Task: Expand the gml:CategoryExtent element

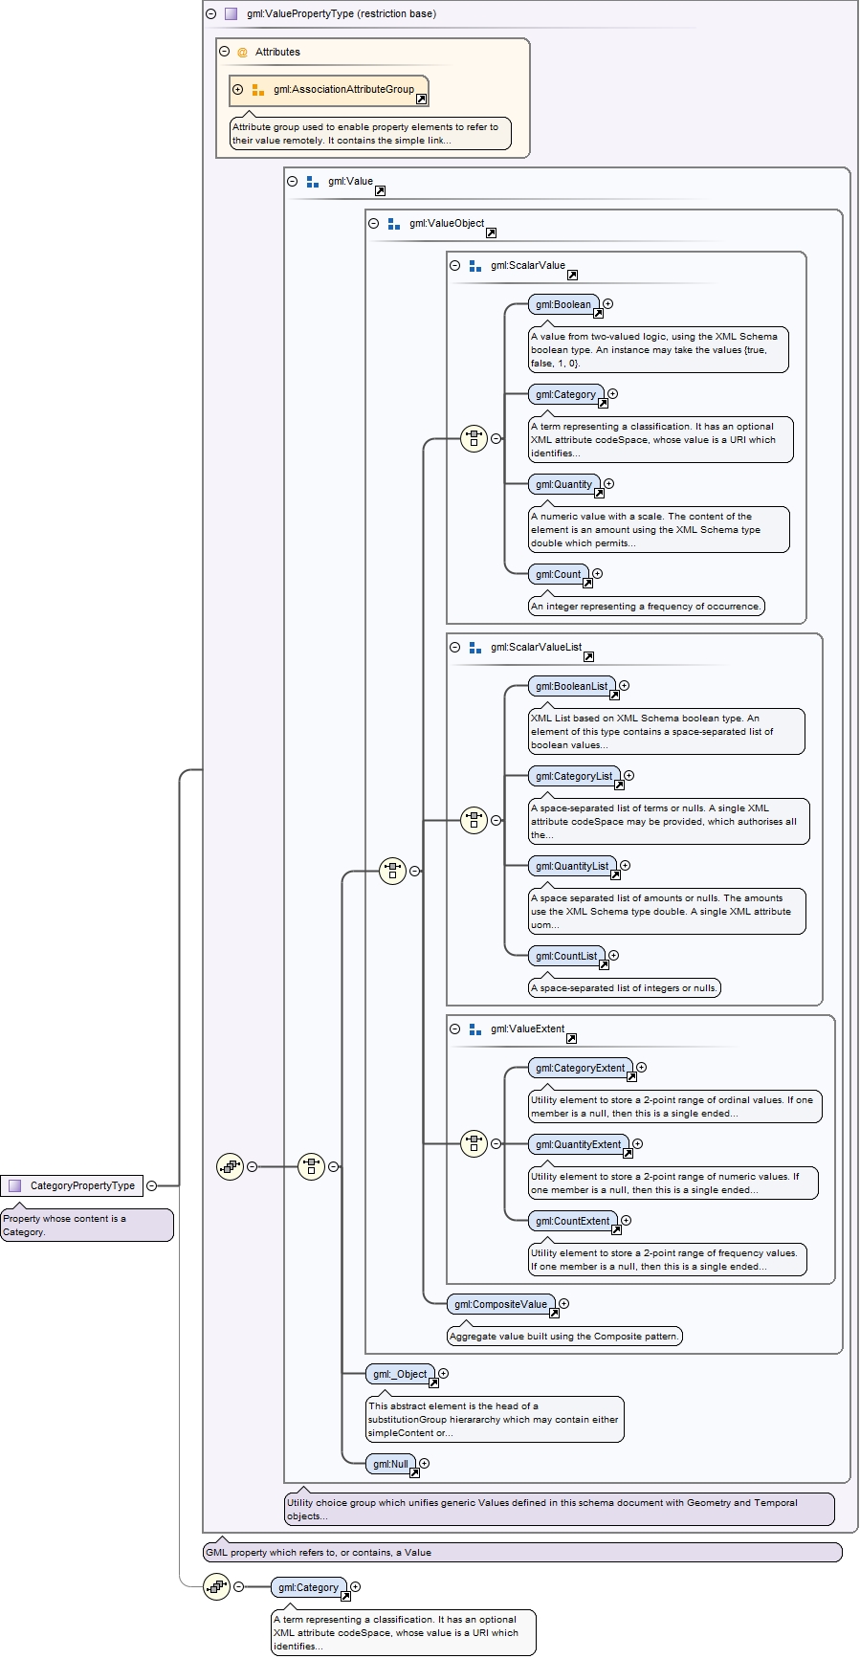Action: pyautogui.click(x=642, y=1068)
